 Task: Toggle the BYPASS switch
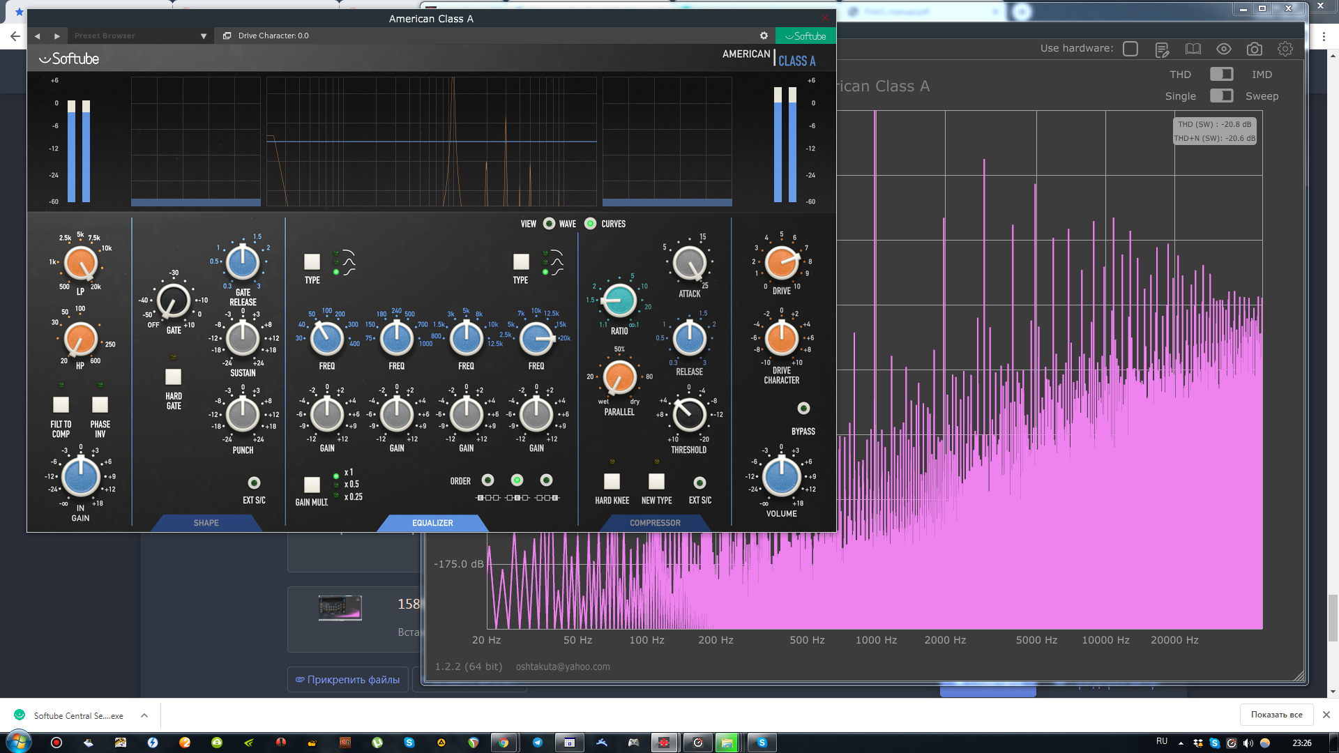click(803, 409)
